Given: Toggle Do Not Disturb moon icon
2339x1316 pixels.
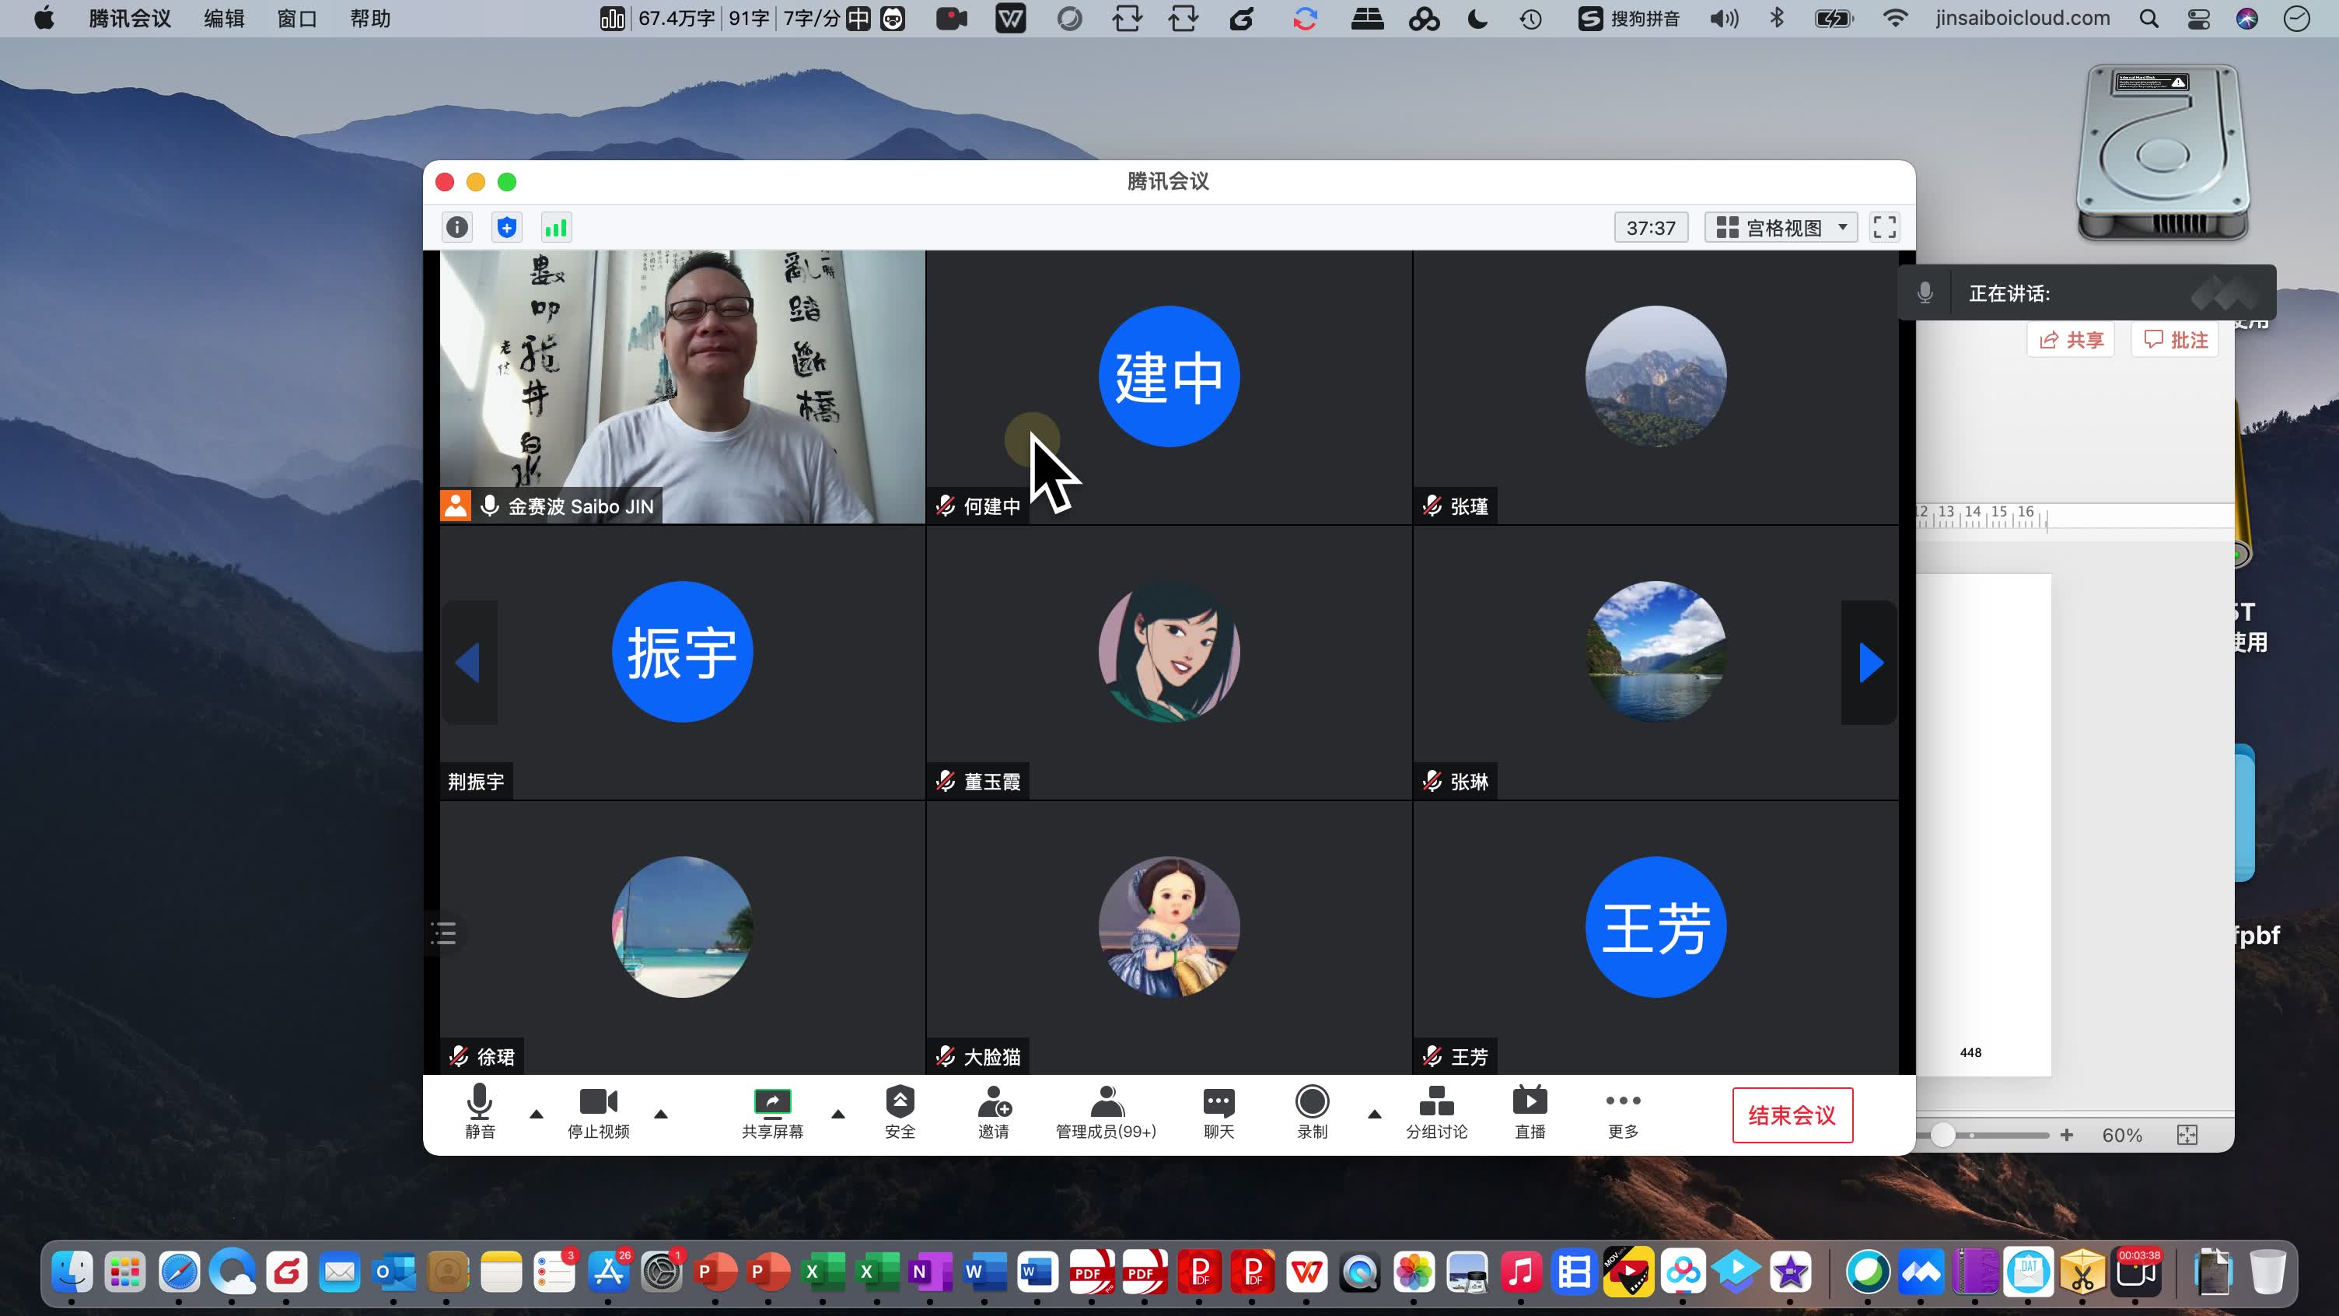Looking at the screenshot, I should tap(1477, 18).
